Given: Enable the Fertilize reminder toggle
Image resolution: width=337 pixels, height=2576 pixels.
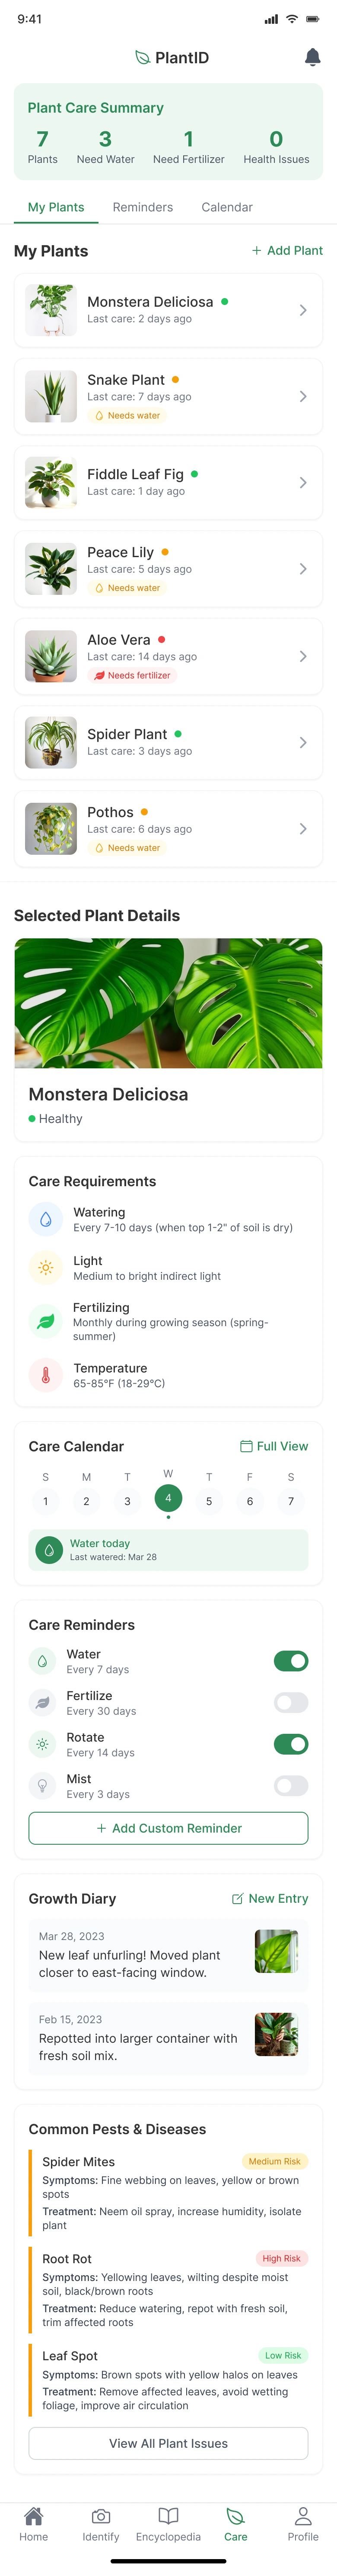Looking at the screenshot, I should [291, 1702].
